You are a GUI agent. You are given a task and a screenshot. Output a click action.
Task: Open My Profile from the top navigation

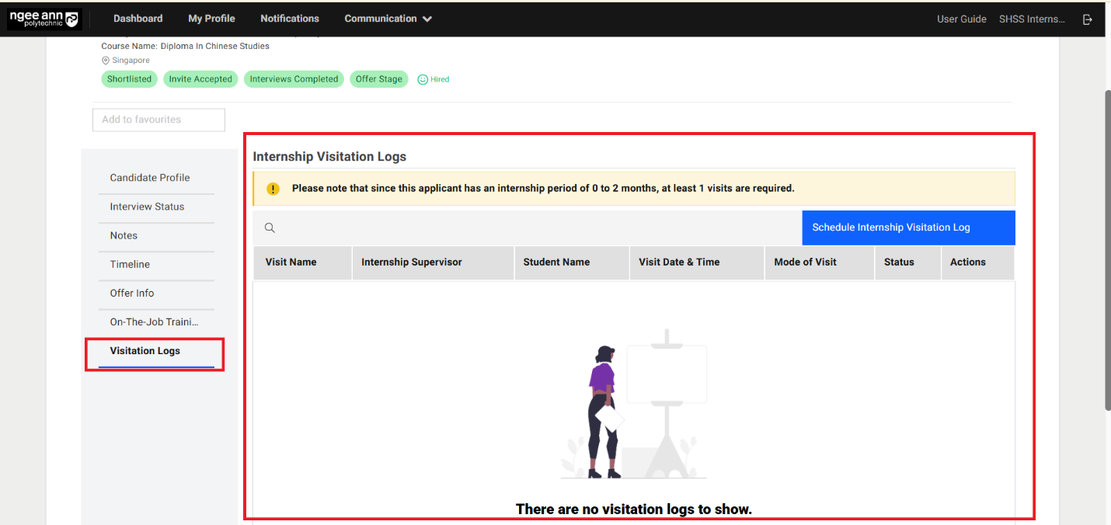tap(211, 18)
